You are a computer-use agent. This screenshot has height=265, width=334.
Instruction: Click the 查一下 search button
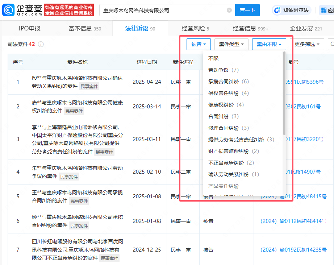247,11
